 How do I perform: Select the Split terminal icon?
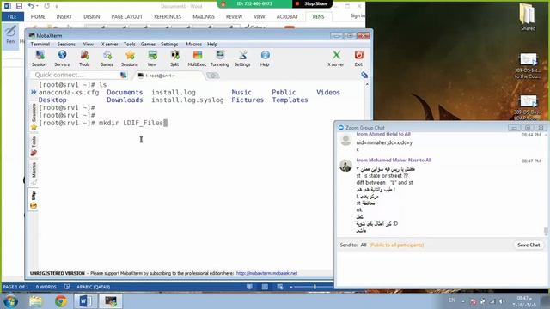point(174,58)
